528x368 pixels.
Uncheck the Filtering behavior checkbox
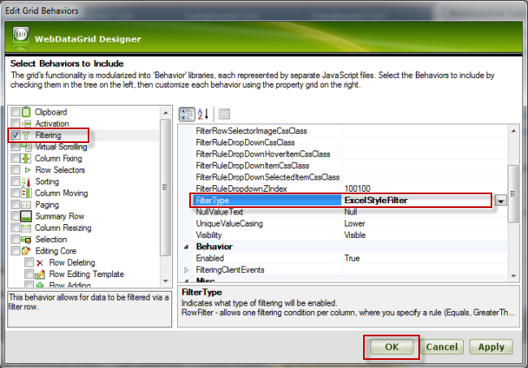(15, 136)
